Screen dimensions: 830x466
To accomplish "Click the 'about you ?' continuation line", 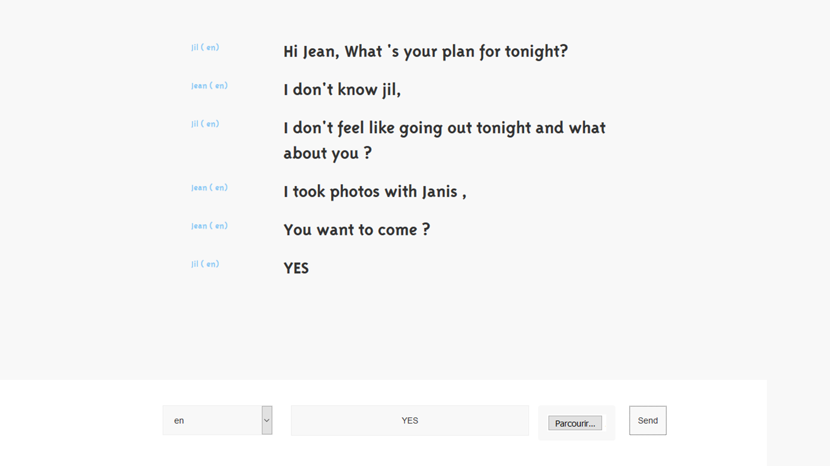I will [328, 153].
